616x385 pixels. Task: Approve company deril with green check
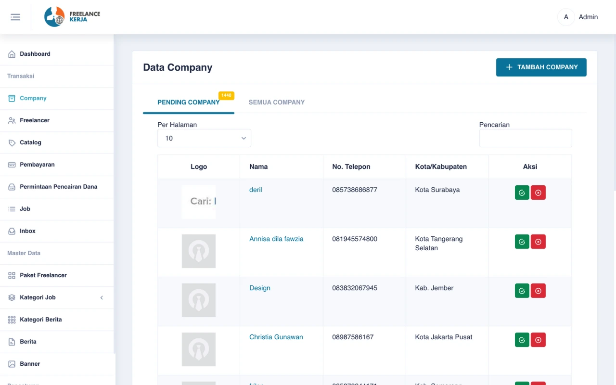tap(522, 192)
